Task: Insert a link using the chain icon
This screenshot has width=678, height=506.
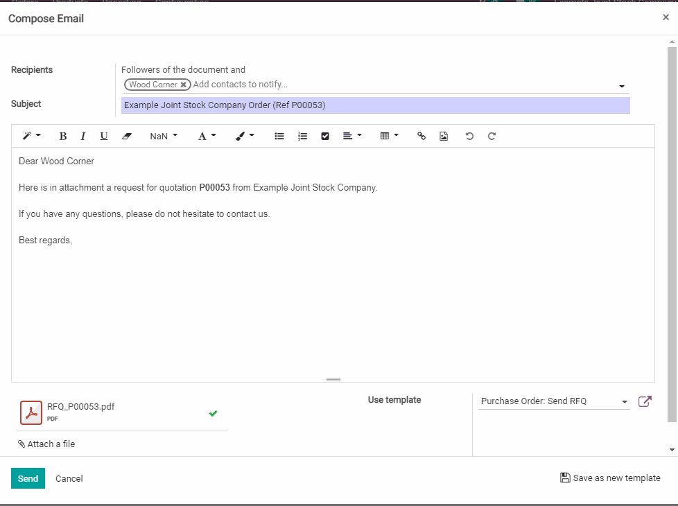Action: coord(421,137)
